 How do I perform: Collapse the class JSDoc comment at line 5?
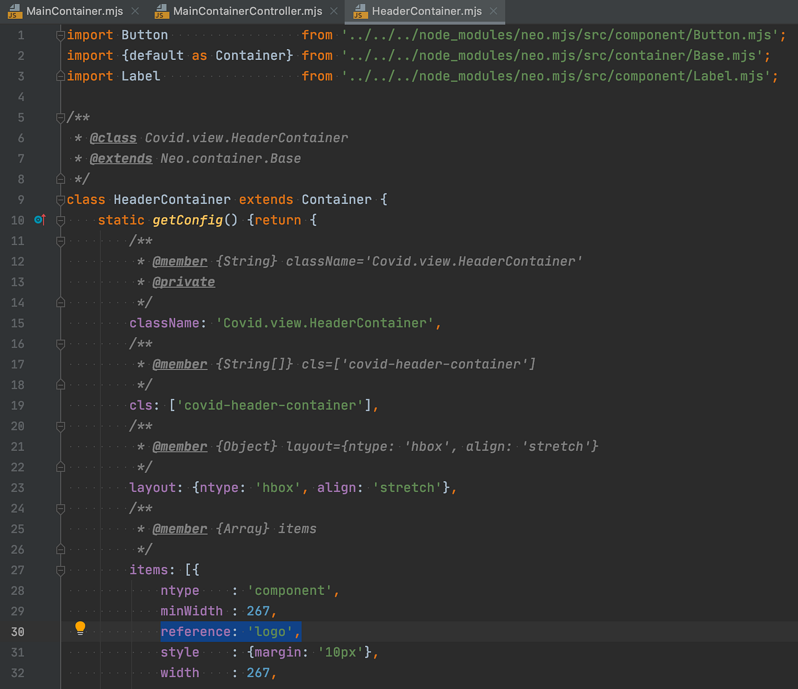coord(60,117)
